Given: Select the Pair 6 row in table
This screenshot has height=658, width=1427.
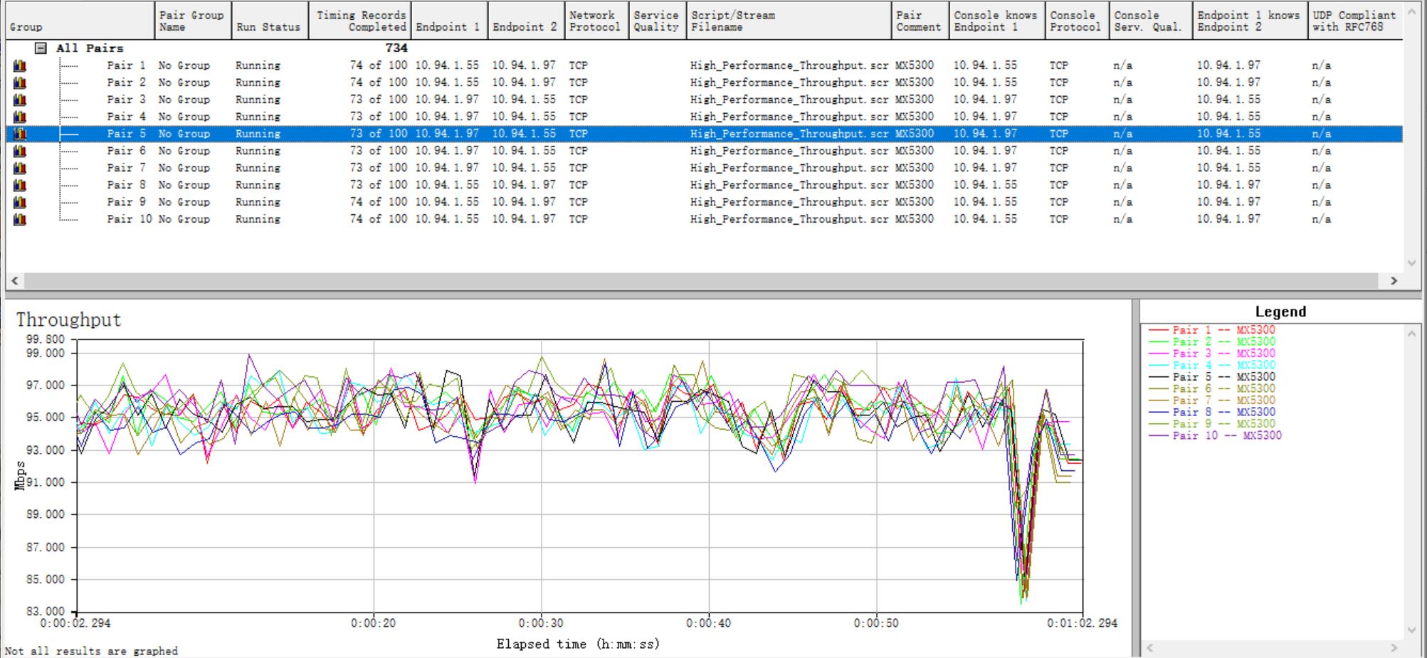Looking at the screenshot, I should coord(127,151).
